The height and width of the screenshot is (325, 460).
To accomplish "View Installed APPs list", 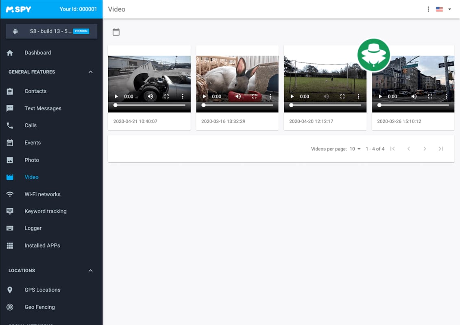I will click(x=42, y=245).
